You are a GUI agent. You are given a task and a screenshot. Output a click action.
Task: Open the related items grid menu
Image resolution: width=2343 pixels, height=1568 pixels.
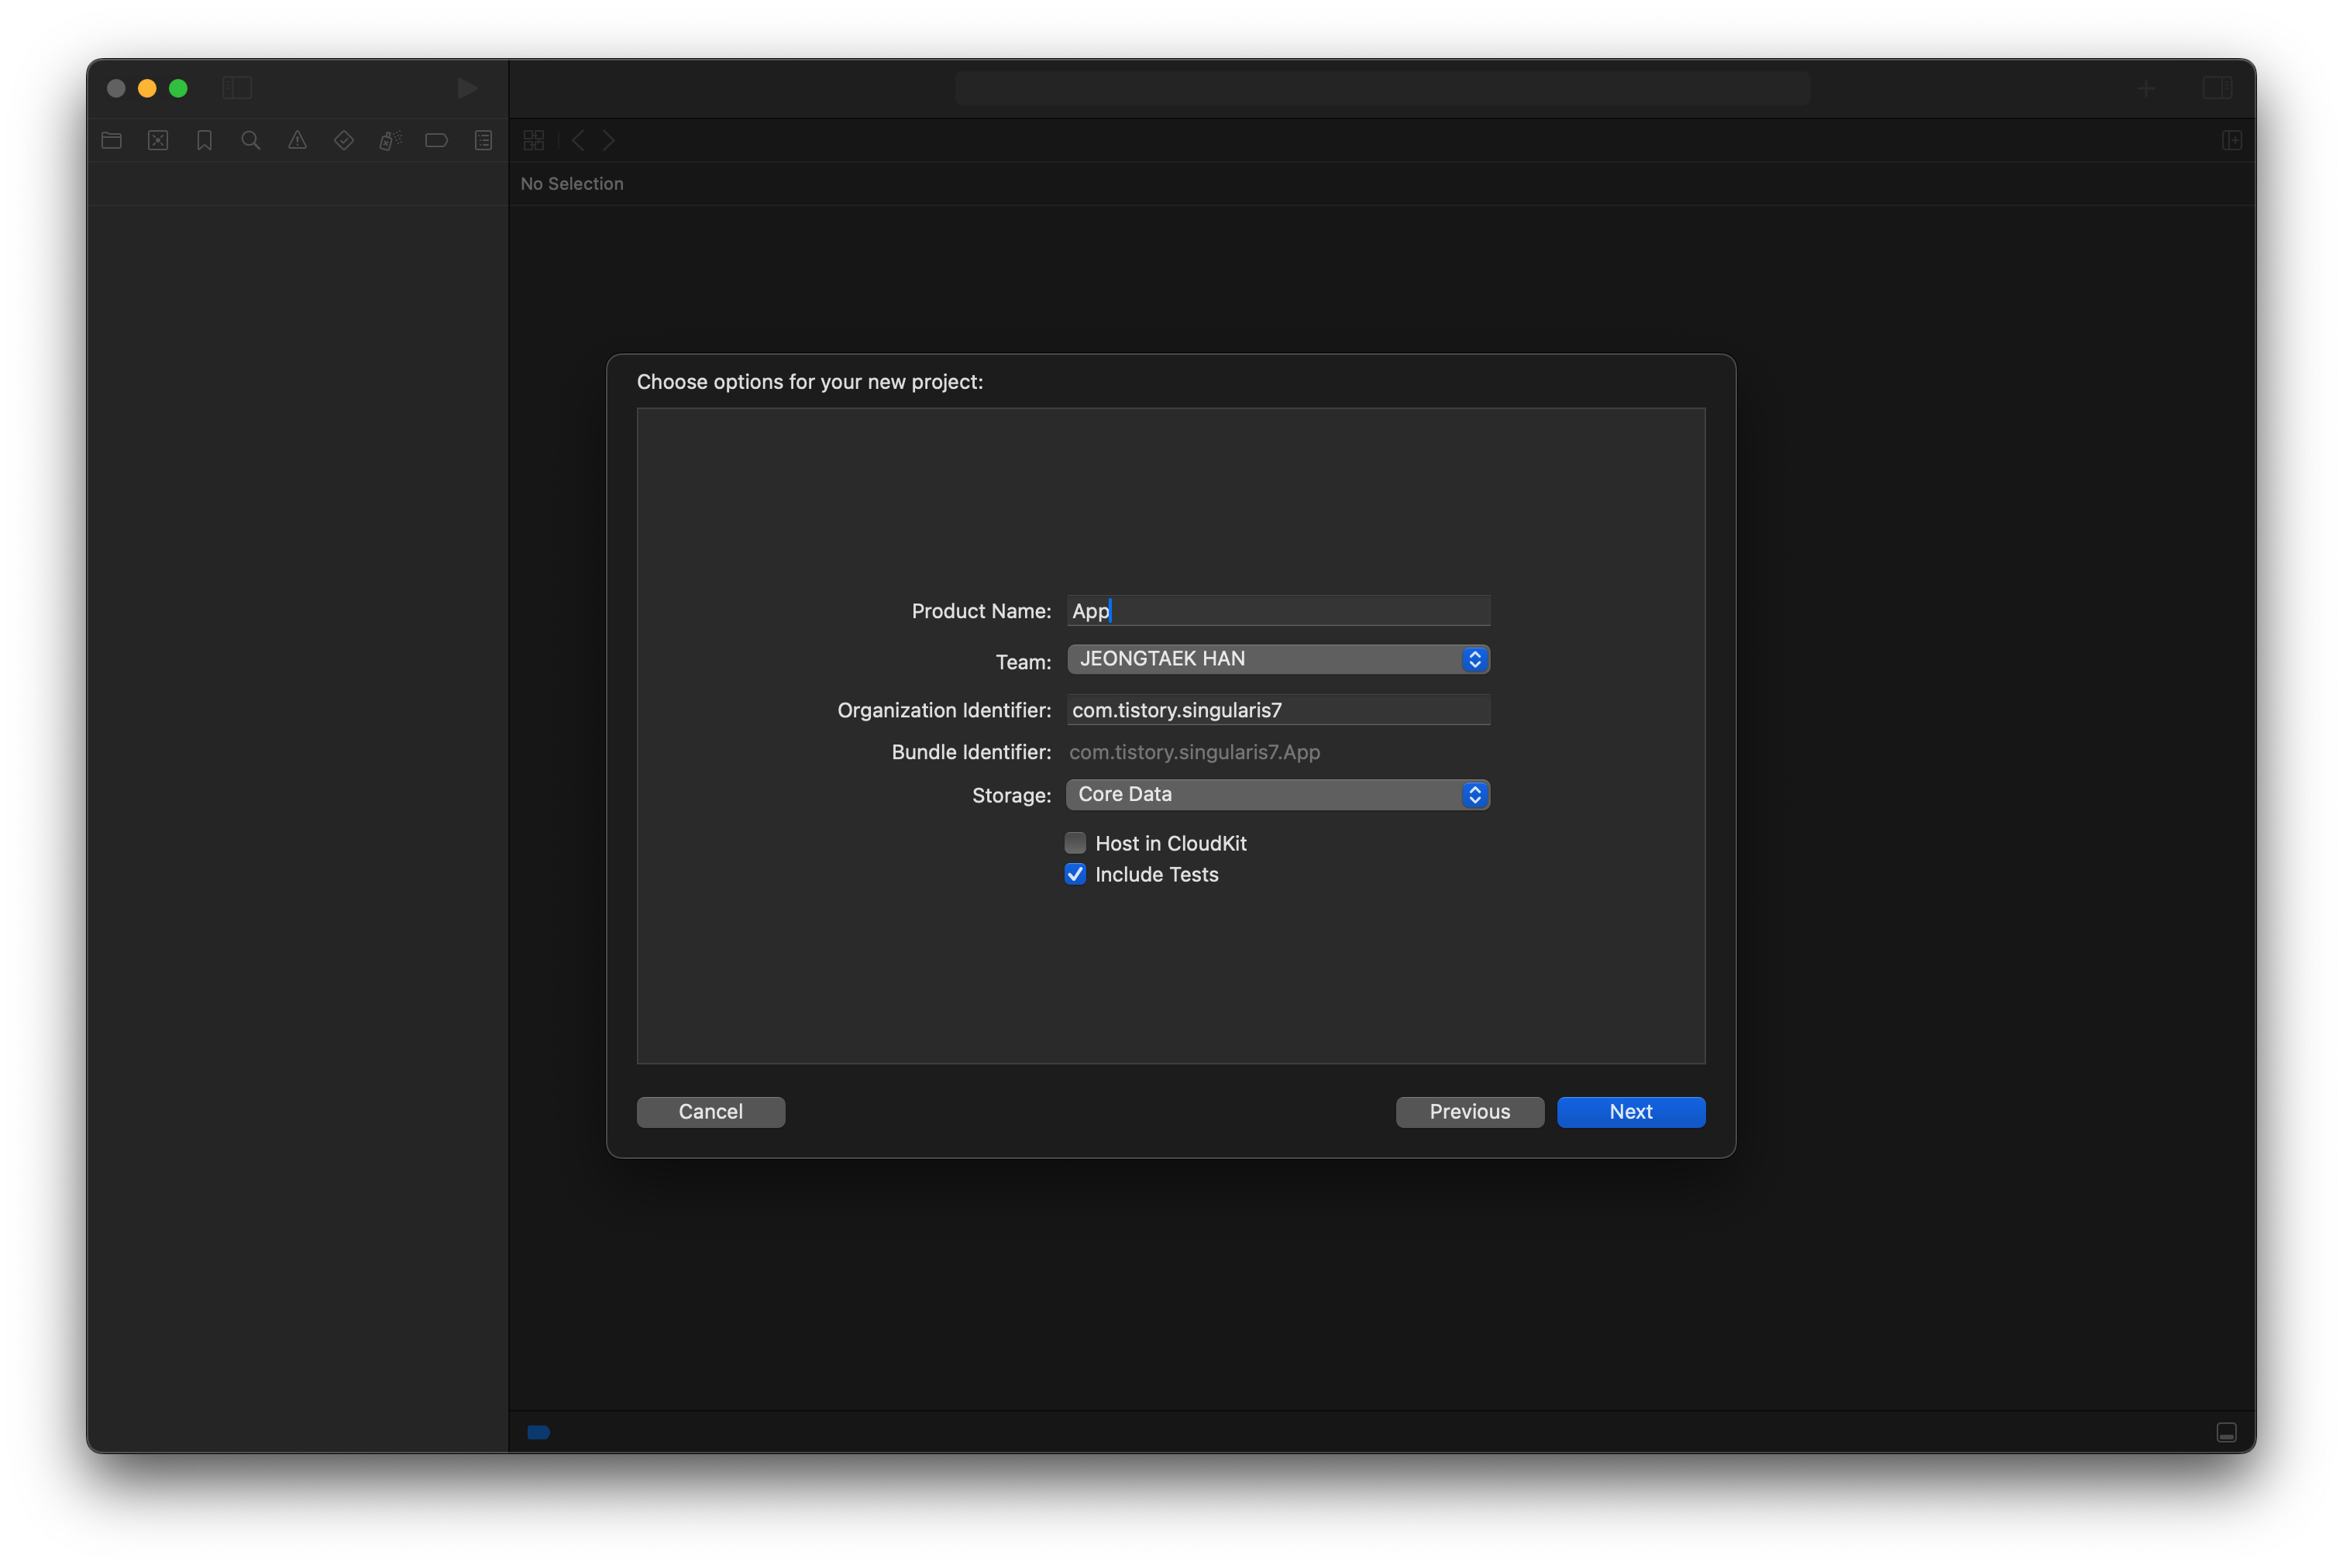534,141
